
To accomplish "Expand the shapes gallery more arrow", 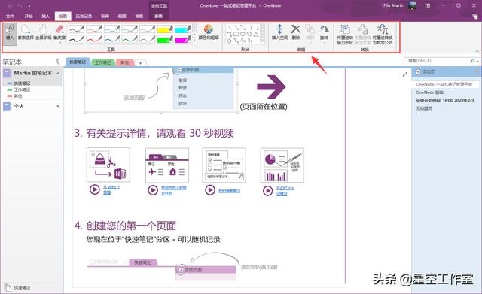I will (x=262, y=41).
